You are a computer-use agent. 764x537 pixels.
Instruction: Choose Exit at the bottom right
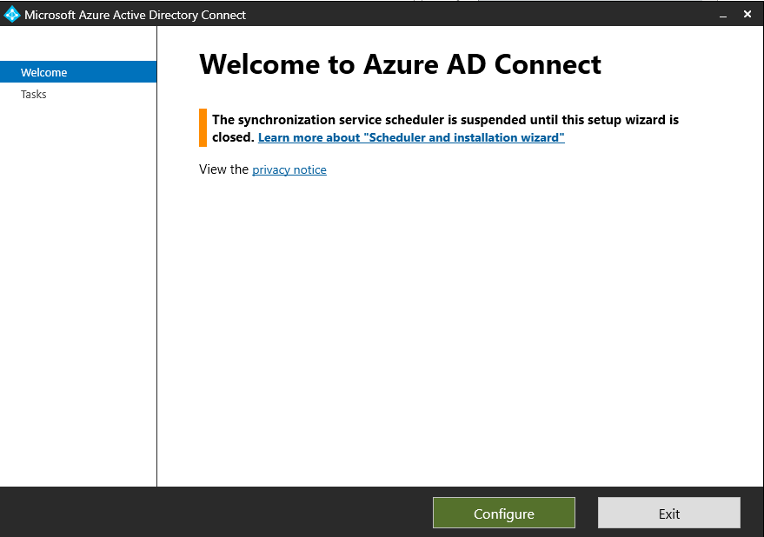click(x=668, y=513)
